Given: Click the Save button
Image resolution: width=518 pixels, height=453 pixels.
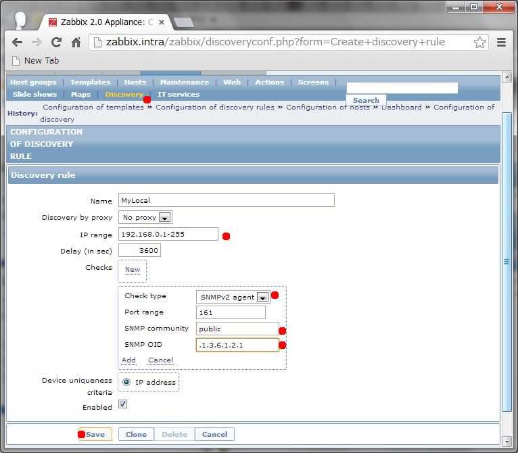Looking at the screenshot, I should [x=95, y=434].
